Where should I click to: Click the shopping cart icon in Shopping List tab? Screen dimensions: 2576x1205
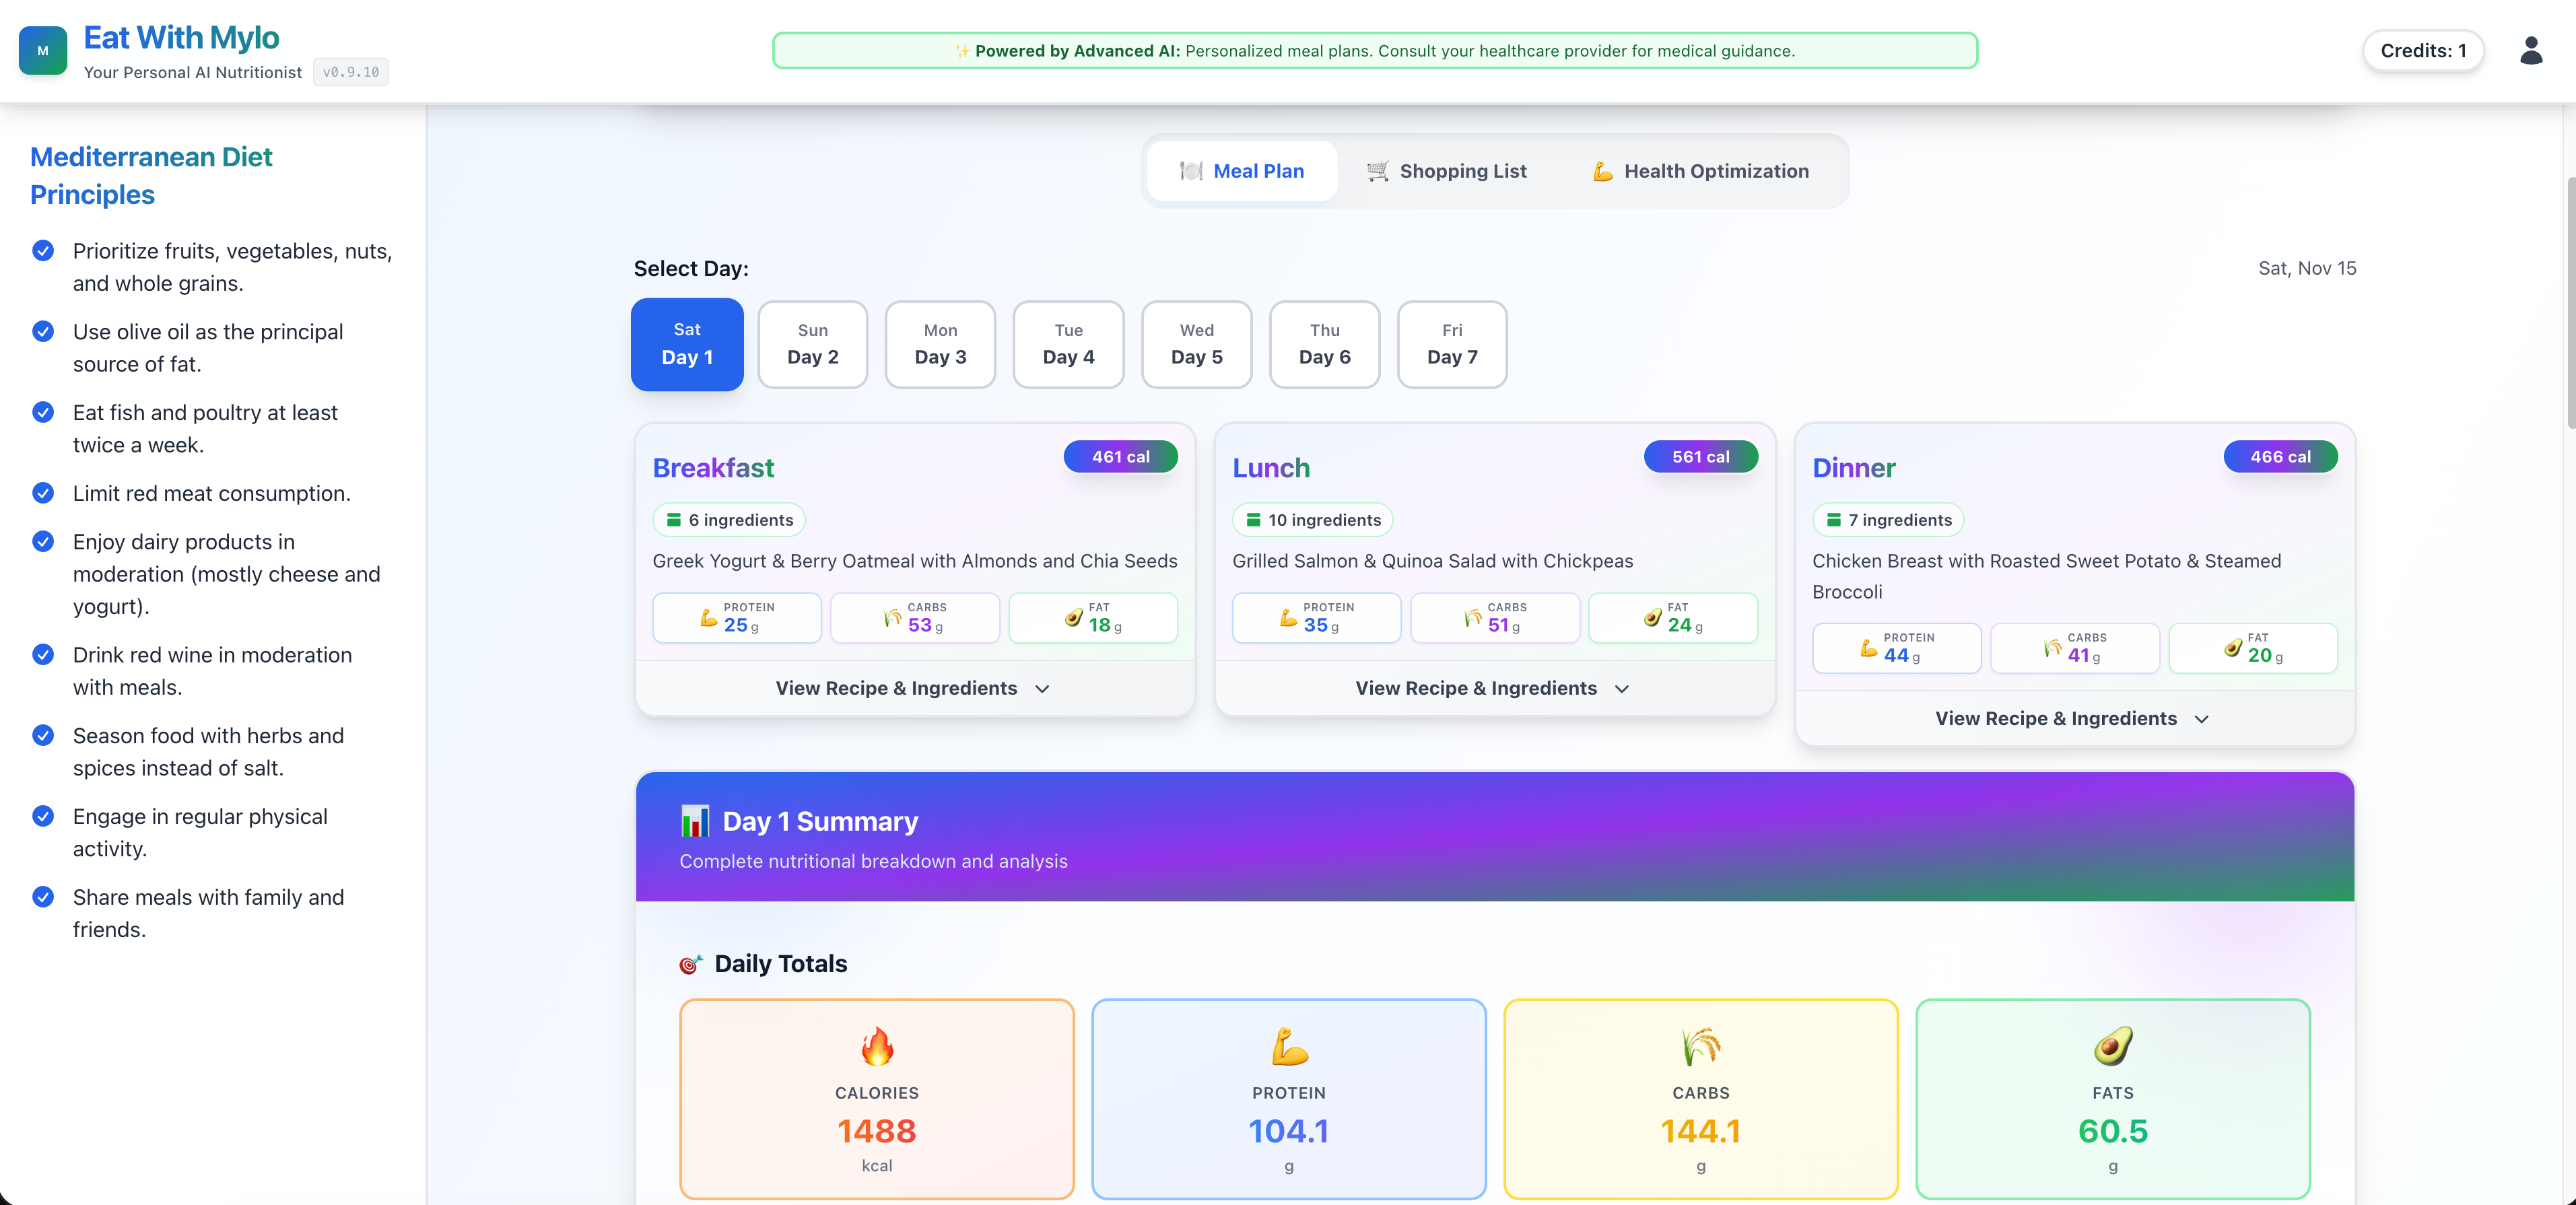(x=1377, y=171)
